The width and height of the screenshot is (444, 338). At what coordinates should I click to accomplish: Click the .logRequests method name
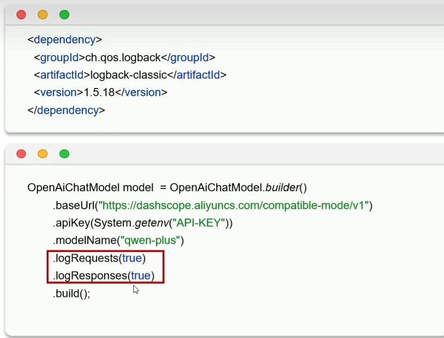click(85, 258)
